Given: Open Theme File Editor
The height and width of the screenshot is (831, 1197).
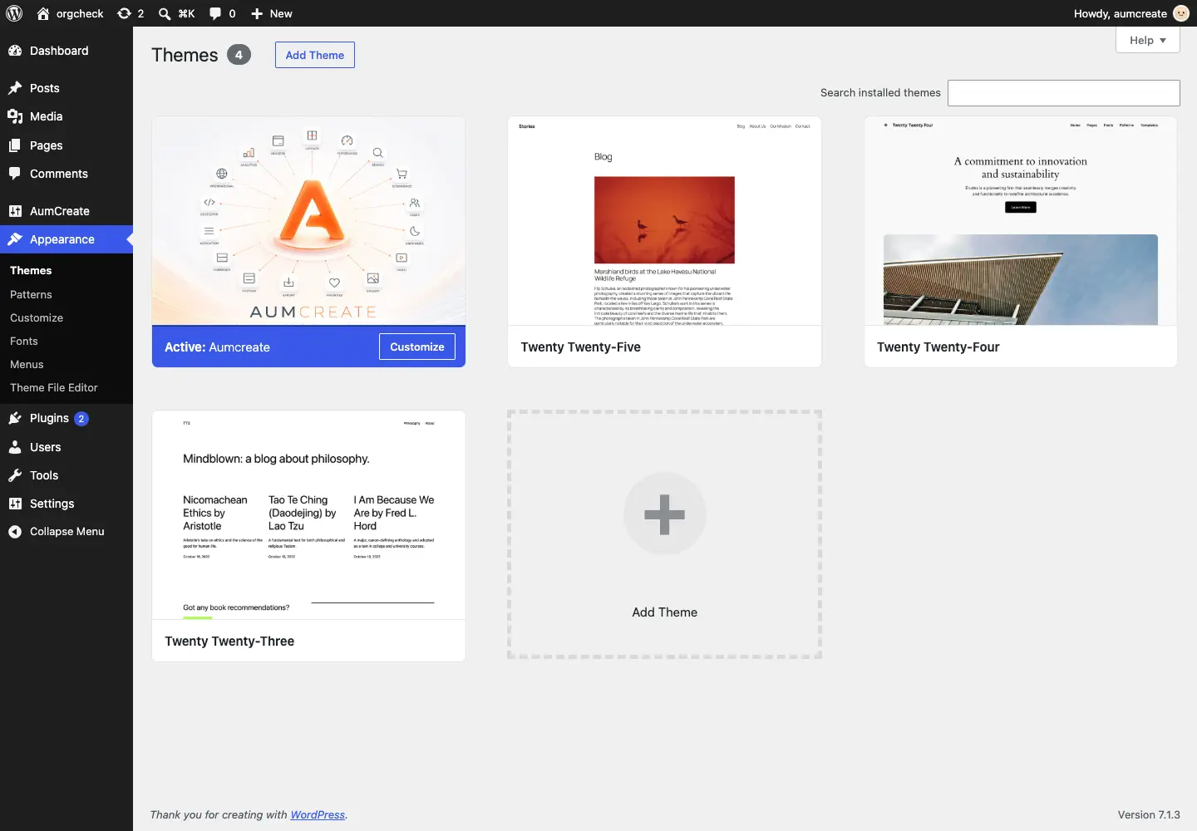Looking at the screenshot, I should [54, 387].
